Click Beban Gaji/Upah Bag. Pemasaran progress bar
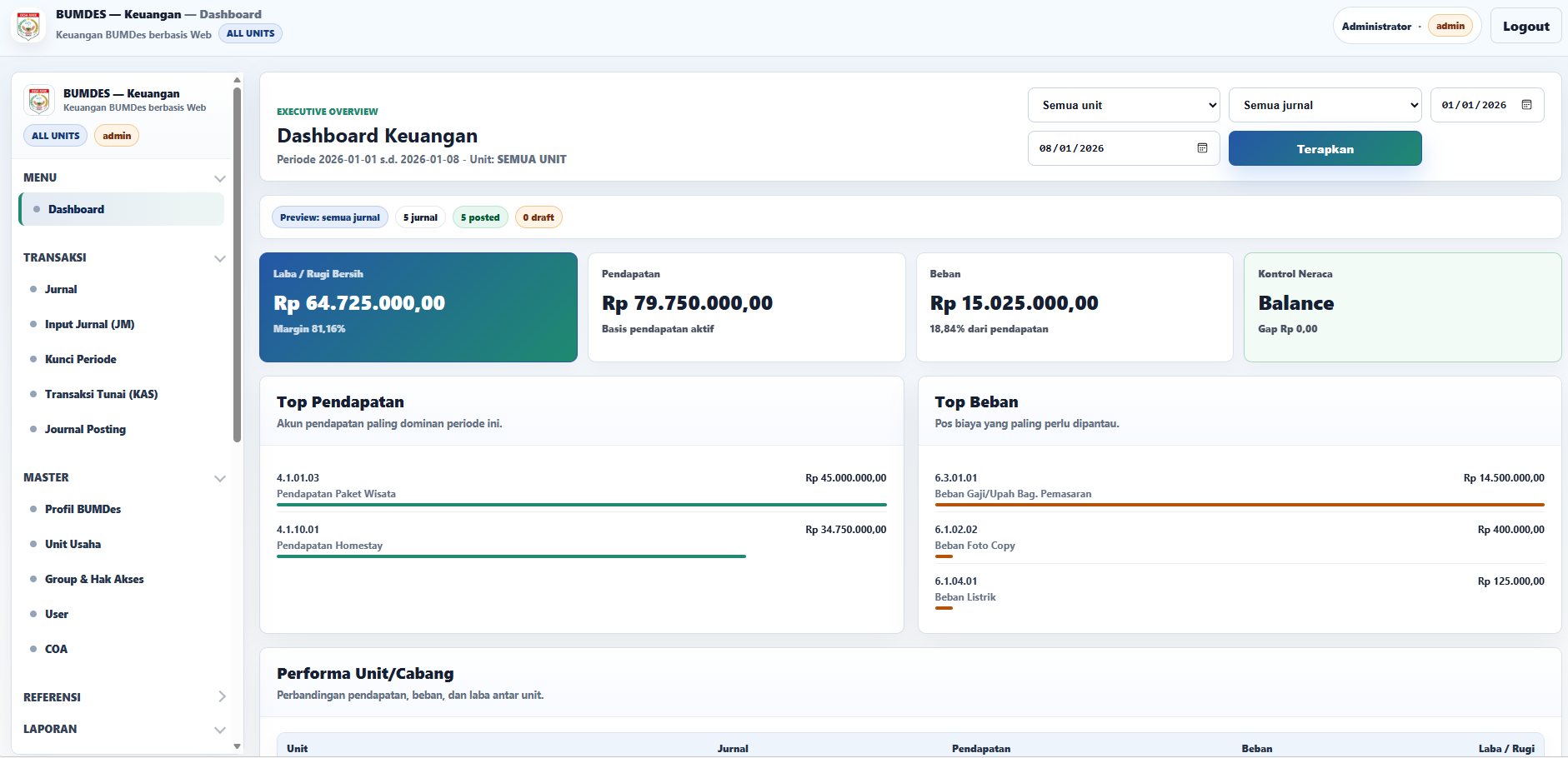The height and width of the screenshot is (758, 1568). pyautogui.click(x=1240, y=505)
